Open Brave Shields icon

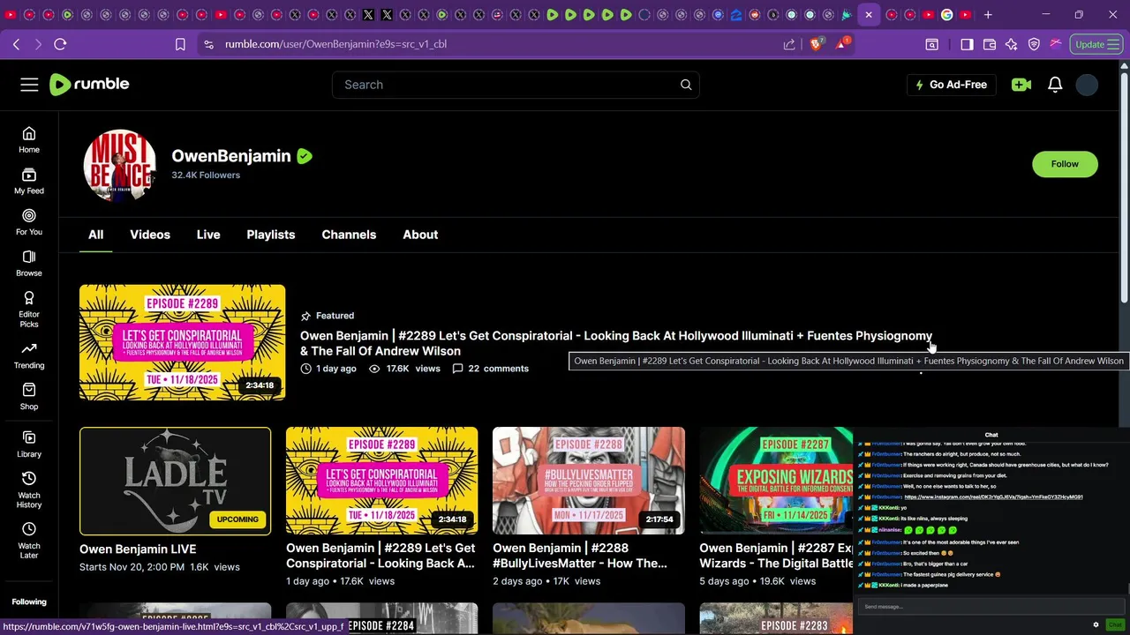(x=816, y=44)
